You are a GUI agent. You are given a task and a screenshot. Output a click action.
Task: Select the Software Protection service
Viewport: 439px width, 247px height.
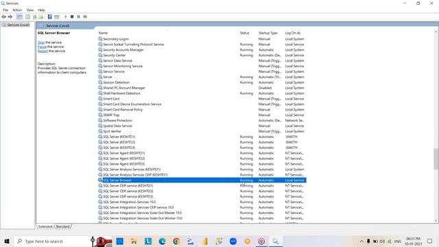coord(202,121)
